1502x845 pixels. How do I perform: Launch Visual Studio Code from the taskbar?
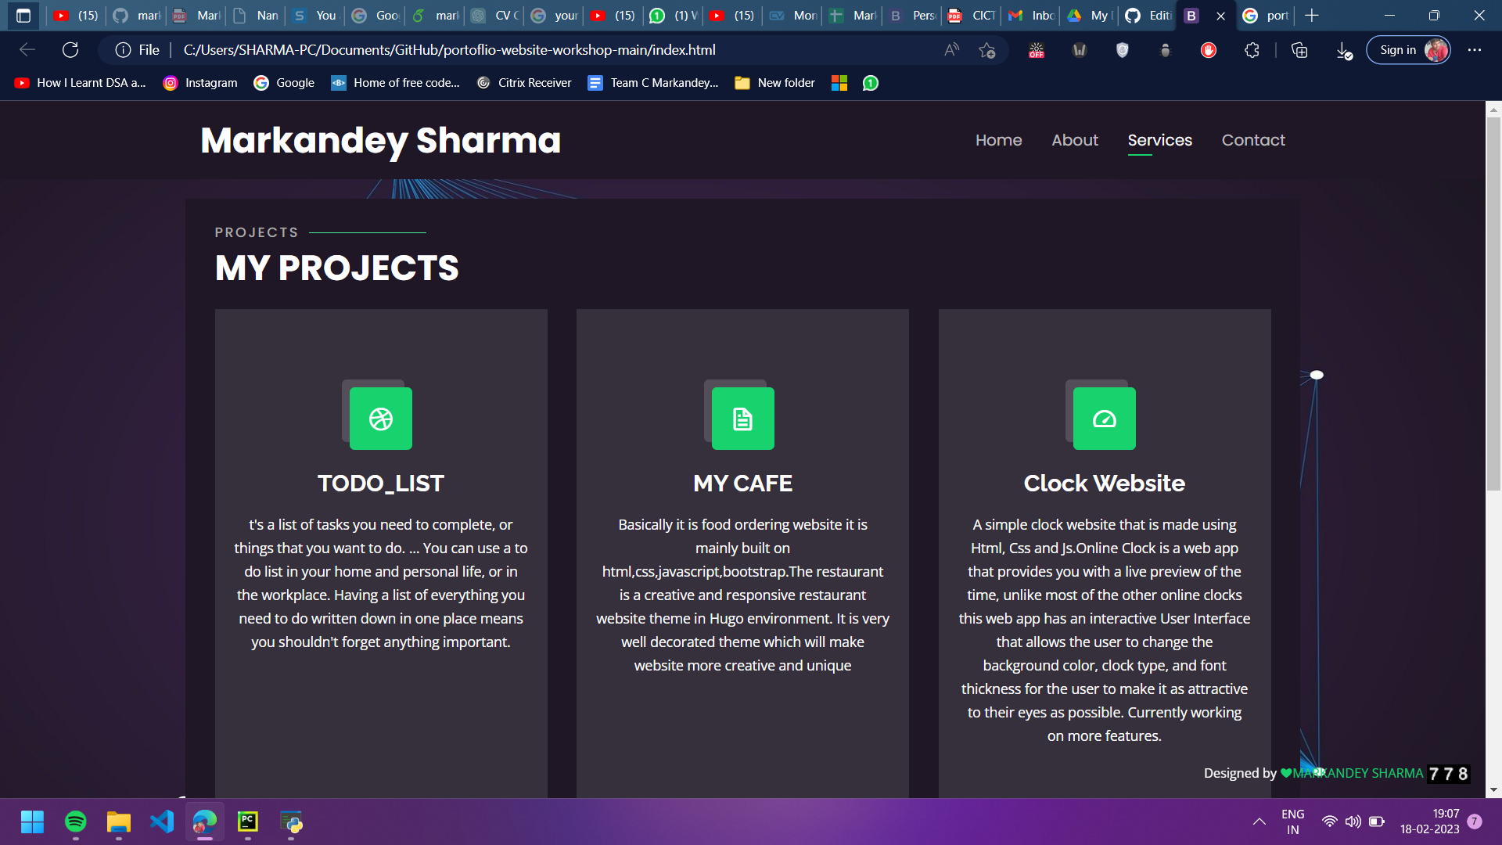click(161, 822)
